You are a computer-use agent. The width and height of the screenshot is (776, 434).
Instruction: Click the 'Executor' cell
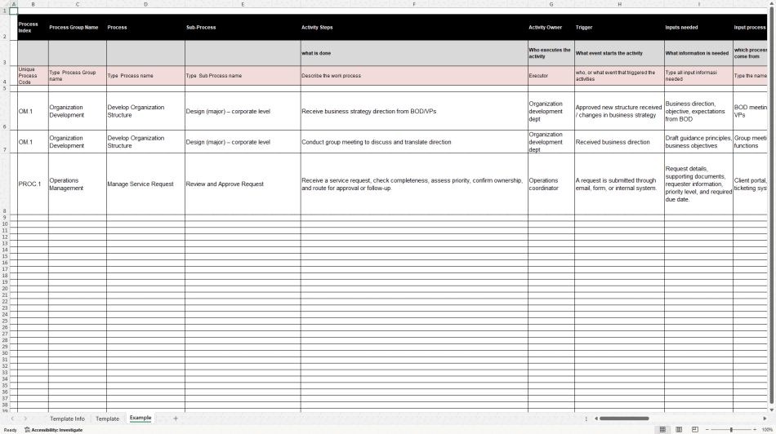click(x=551, y=76)
